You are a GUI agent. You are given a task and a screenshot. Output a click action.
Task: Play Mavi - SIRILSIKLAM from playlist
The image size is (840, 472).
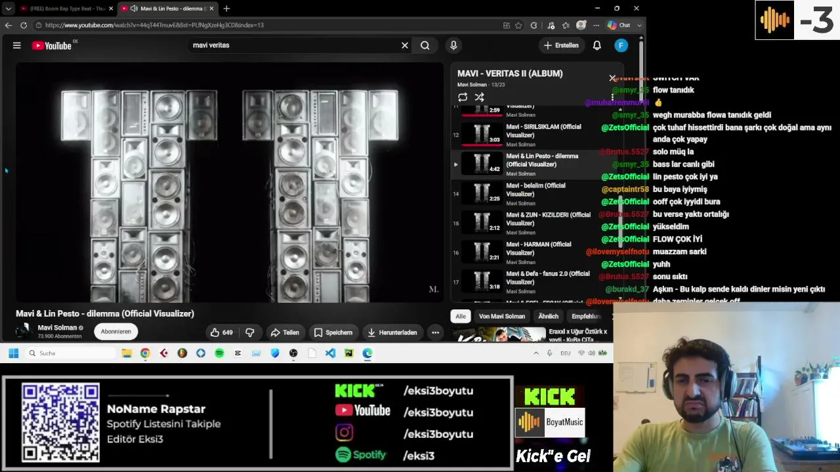[534, 135]
